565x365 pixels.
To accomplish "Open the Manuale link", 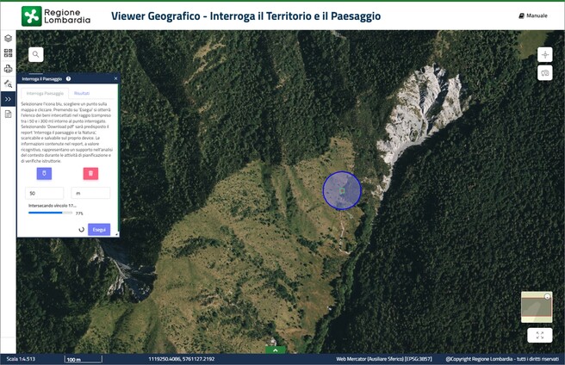I will (533, 15).
